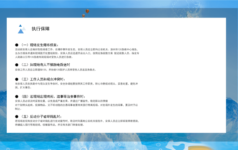Click the line starting "安保人员必须及时妥善处置"
Image resolution: width=238 pixels, height=150 pixels.
[x=61, y=101]
